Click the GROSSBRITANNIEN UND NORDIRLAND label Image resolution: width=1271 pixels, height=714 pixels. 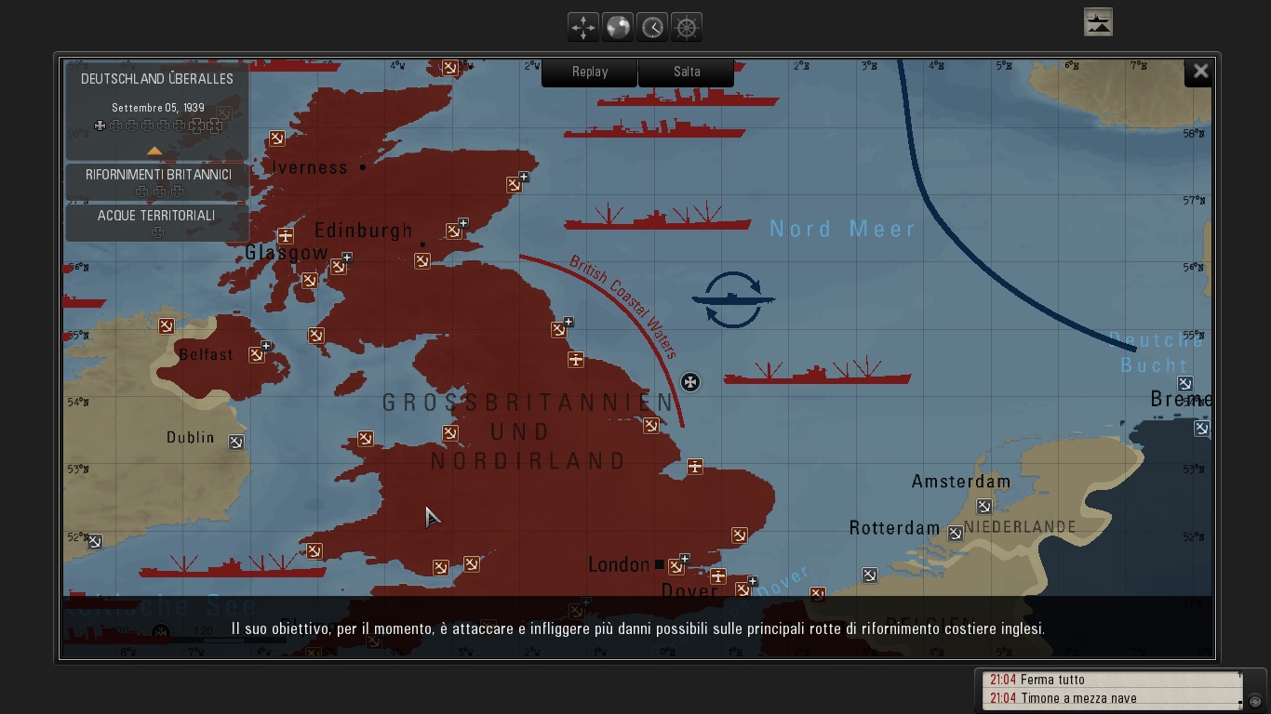tap(528, 431)
